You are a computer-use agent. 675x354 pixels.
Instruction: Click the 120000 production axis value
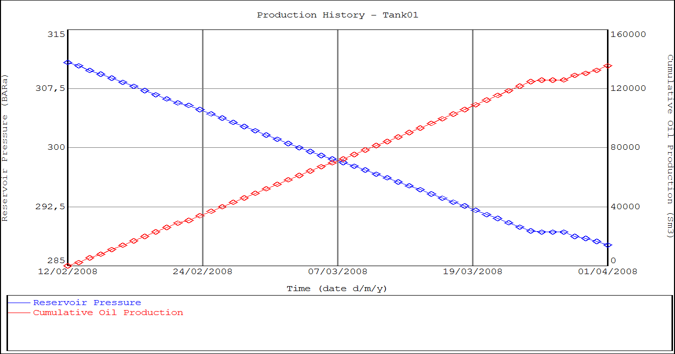(x=628, y=88)
